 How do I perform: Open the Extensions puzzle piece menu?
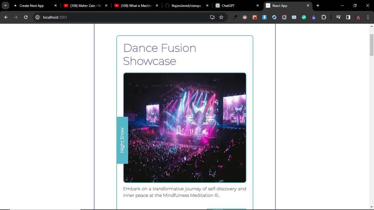coord(324,17)
